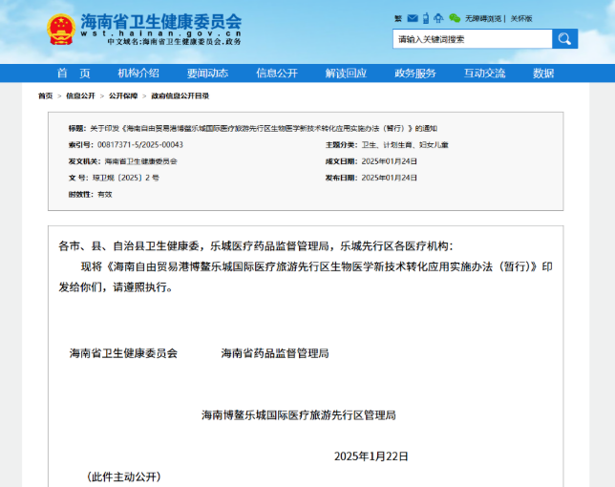Screen dimensions: 615x487
Task: Open the 首页 navigation tab
Action: pos(73,74)
